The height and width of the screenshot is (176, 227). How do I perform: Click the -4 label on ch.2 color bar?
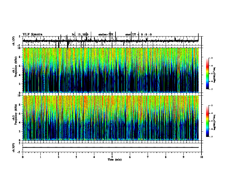coord(212,113)
